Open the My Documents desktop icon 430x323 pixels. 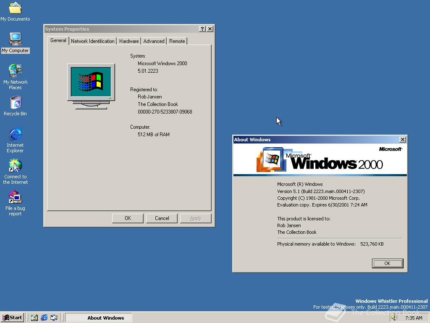tap(16, 11)
